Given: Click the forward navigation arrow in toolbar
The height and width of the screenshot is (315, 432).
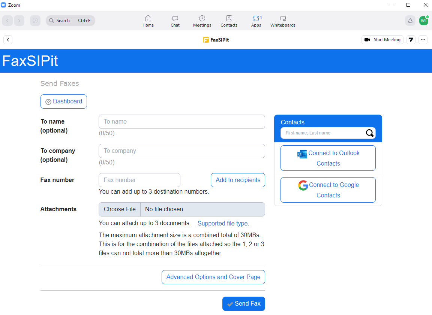Looking at the screenshot, I should (x=19, y=21).
